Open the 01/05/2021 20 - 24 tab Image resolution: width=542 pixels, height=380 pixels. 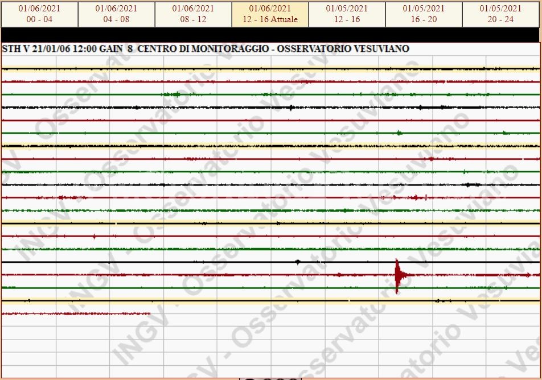[x=500, y=14]
